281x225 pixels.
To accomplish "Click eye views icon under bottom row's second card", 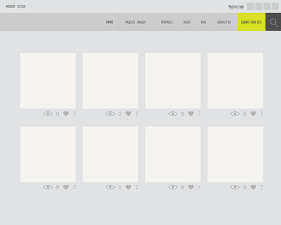I will point(111,187).
